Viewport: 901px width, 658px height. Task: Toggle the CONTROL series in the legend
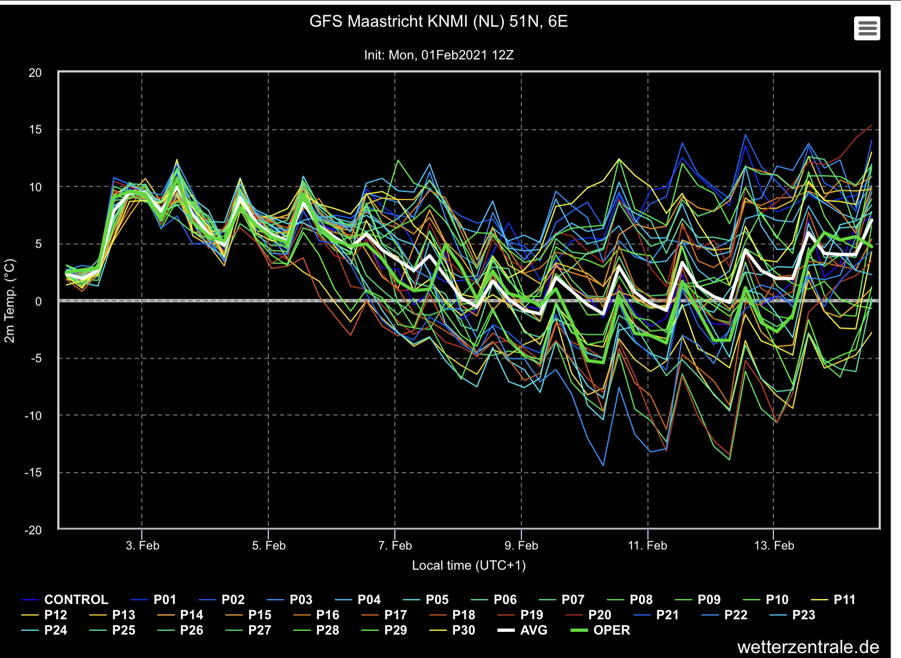point(65,600)
